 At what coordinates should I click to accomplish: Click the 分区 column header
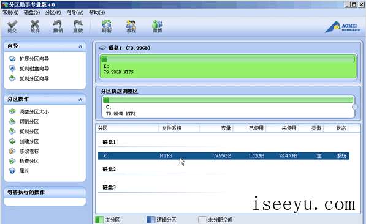tap(128, 128)
